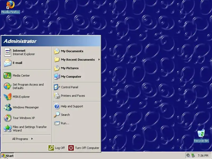Select the Mozilla Firefox desktop label
Viewport: 212px width, 159px height.
10,12
